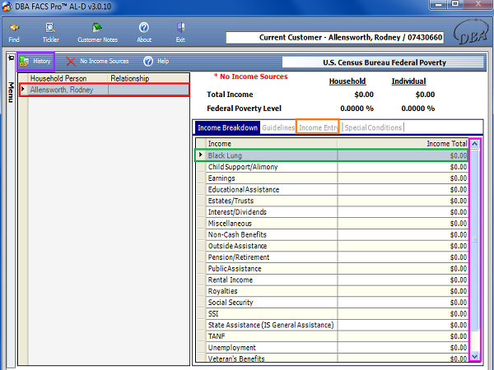This screenshot has width=494, height=370.
Task: Click the row selector beside Black Lung
Action: click(x=201, y=155)
